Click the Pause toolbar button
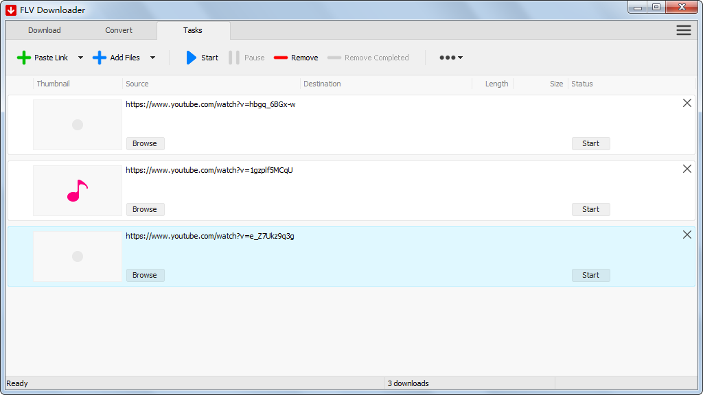Viewport: 703px width, 395px height. 246,58
